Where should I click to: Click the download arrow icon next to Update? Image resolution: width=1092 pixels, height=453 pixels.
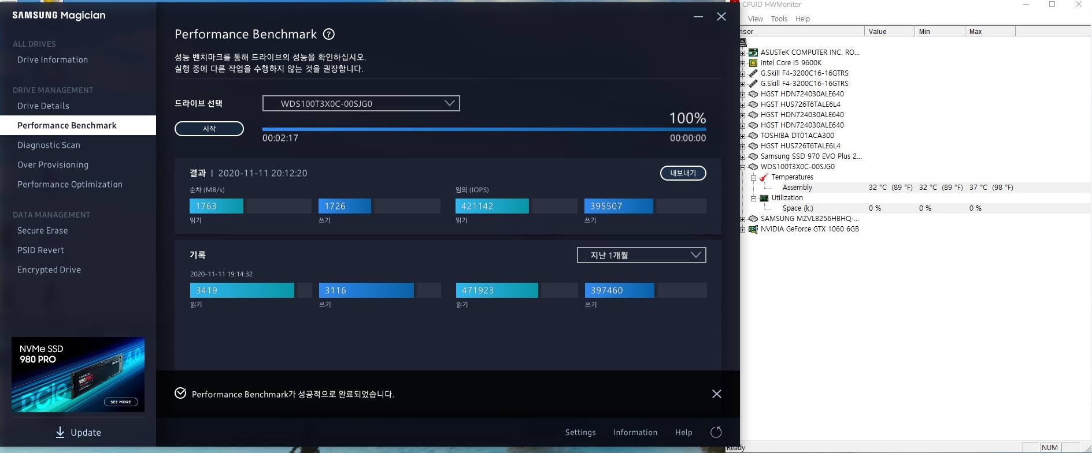click(60, 432)
